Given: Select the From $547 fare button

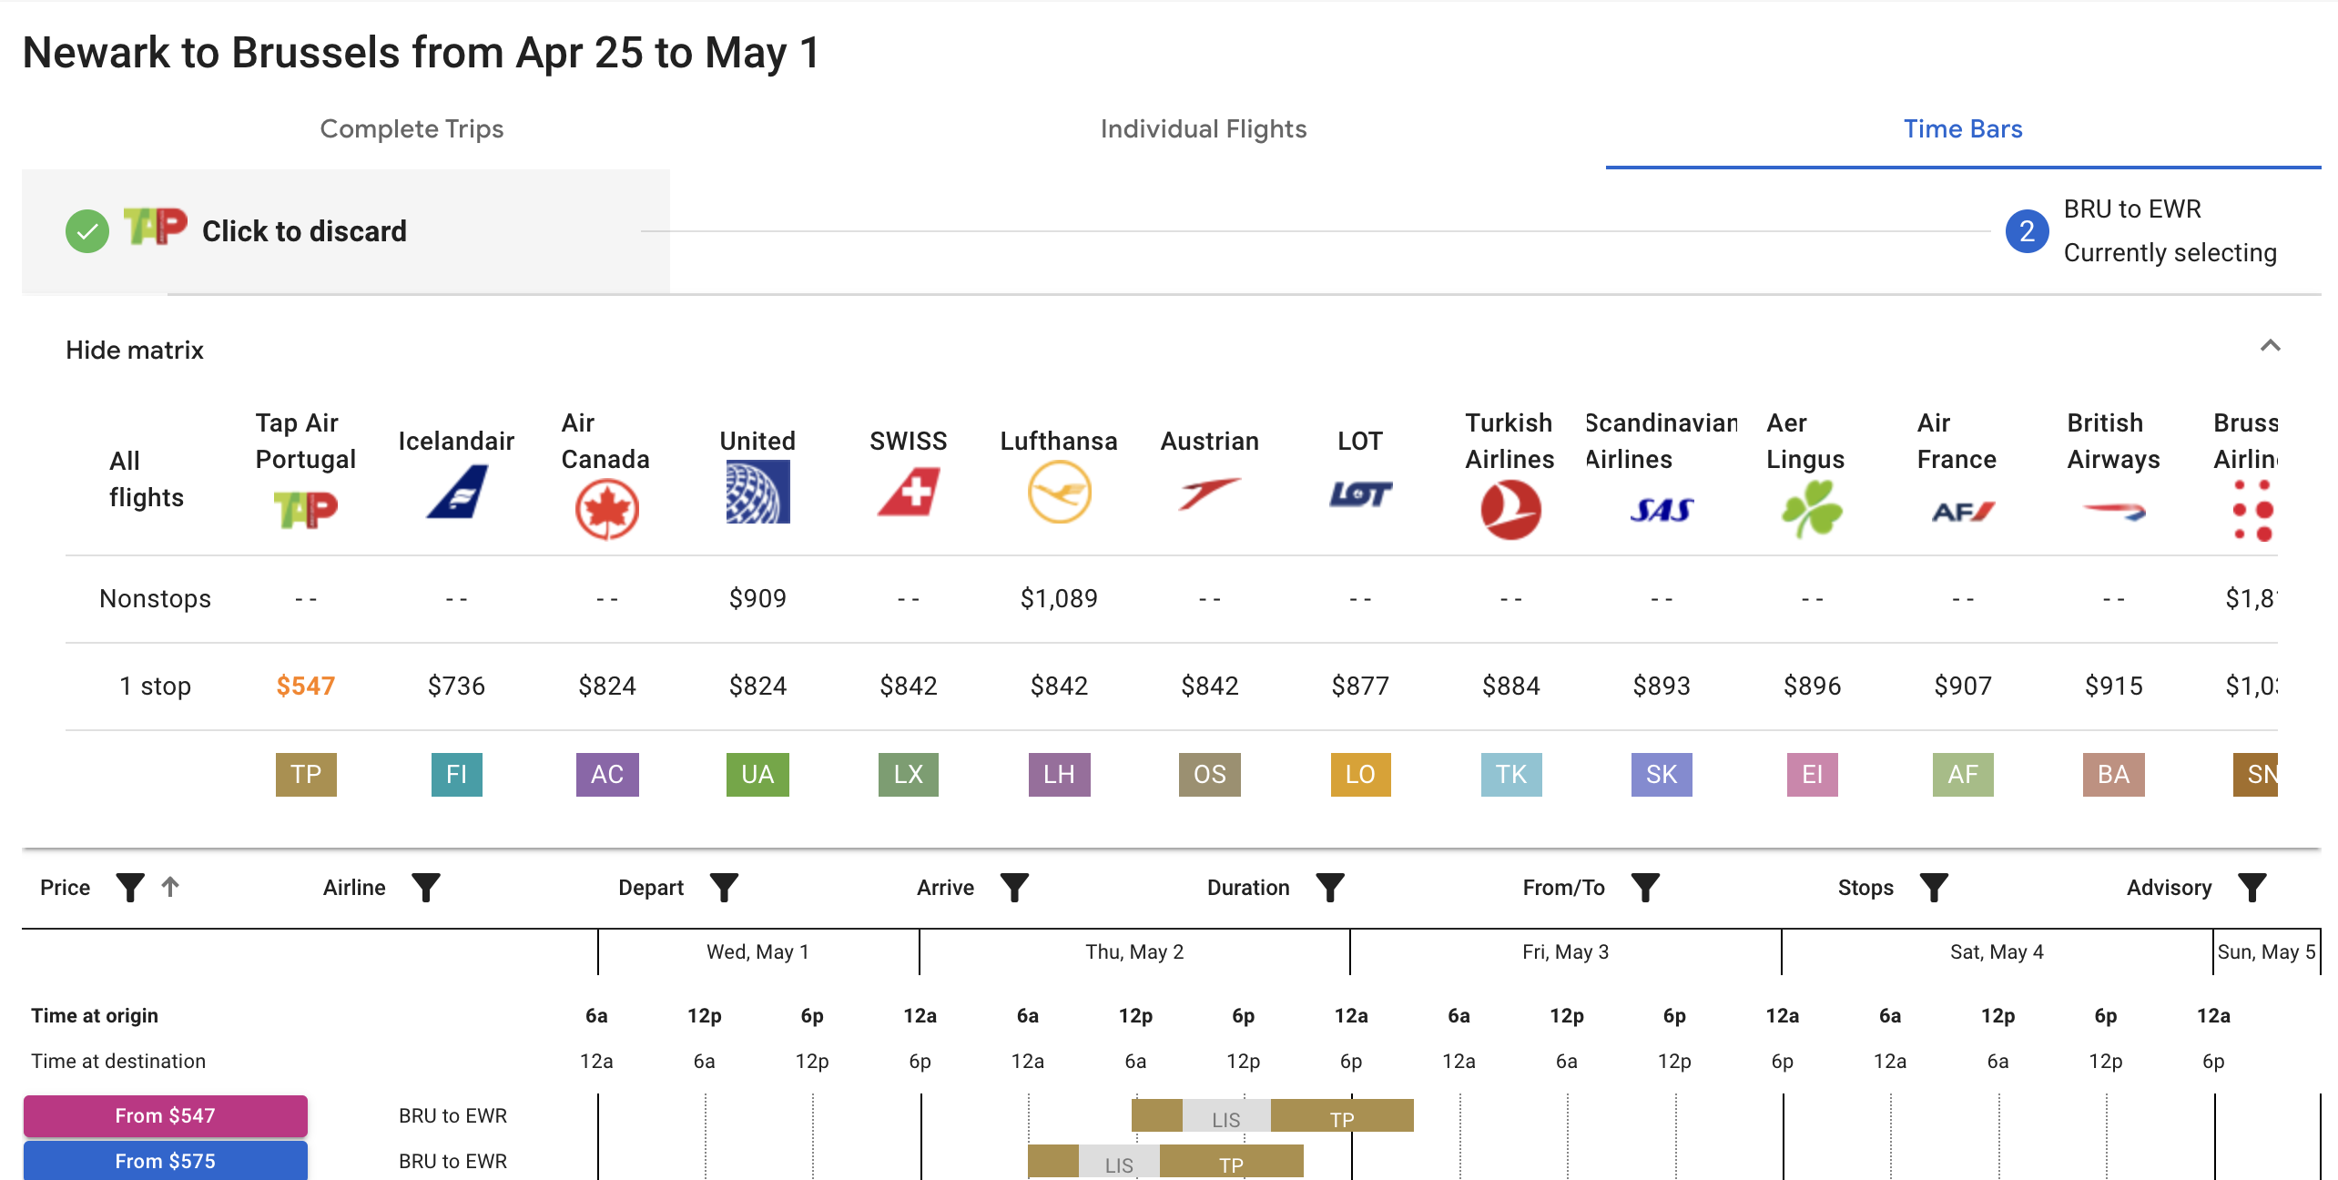Looking at the screenshot, I should [166, 1115].
